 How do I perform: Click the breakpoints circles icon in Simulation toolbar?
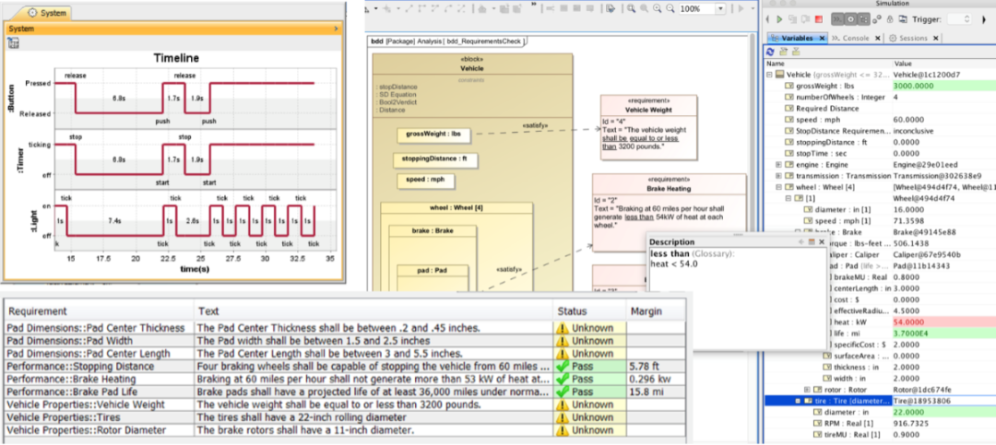877,19
